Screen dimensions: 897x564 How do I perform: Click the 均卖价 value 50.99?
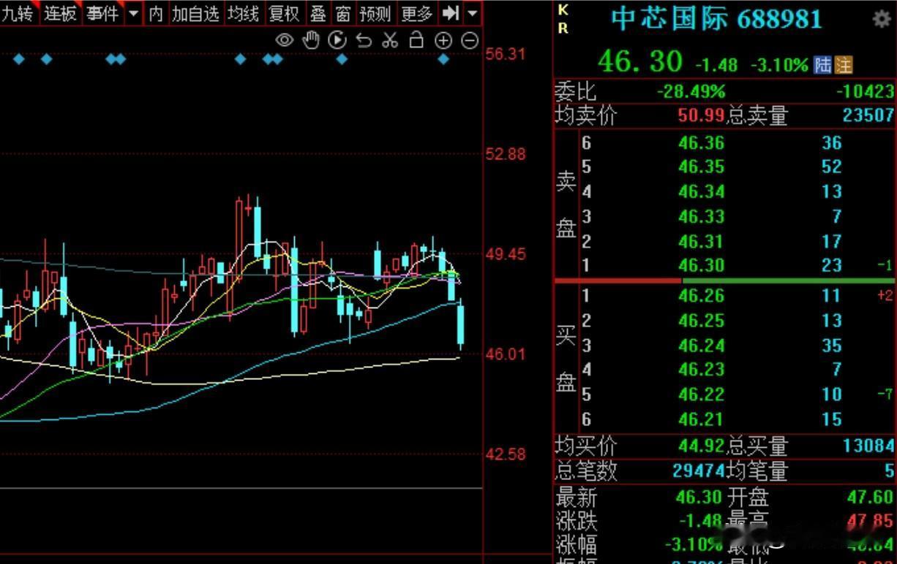(701, 115)
